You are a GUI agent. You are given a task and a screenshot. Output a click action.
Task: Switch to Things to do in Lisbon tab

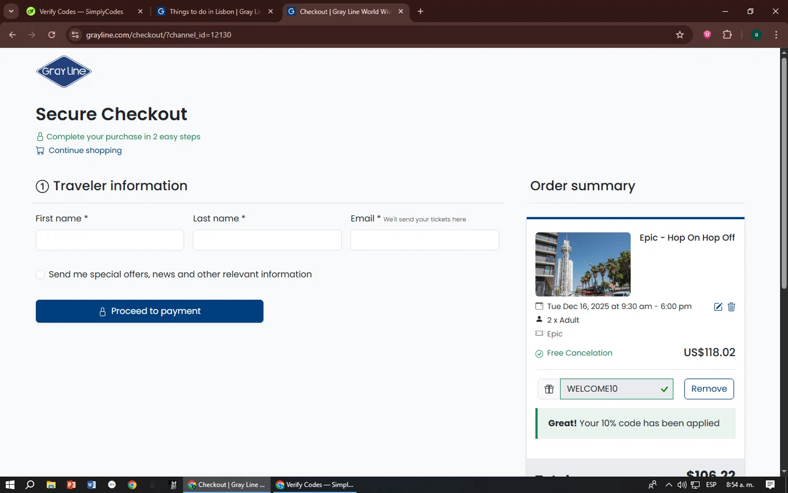tap(215, 12)
